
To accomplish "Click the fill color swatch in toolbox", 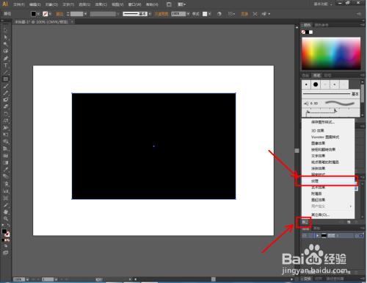I will pyautogui.click(x=4, y=231).
